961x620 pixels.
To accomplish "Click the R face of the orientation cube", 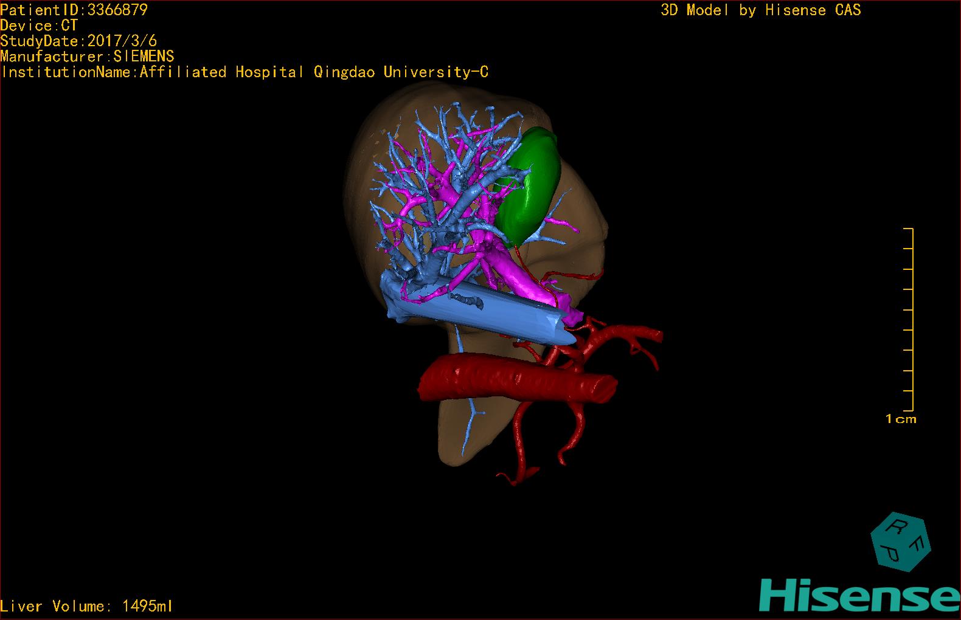I will [896, 526].
